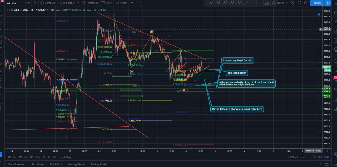Toggle auto scale
This screenshot has height=167, width=337.
(x=326, y=157)
